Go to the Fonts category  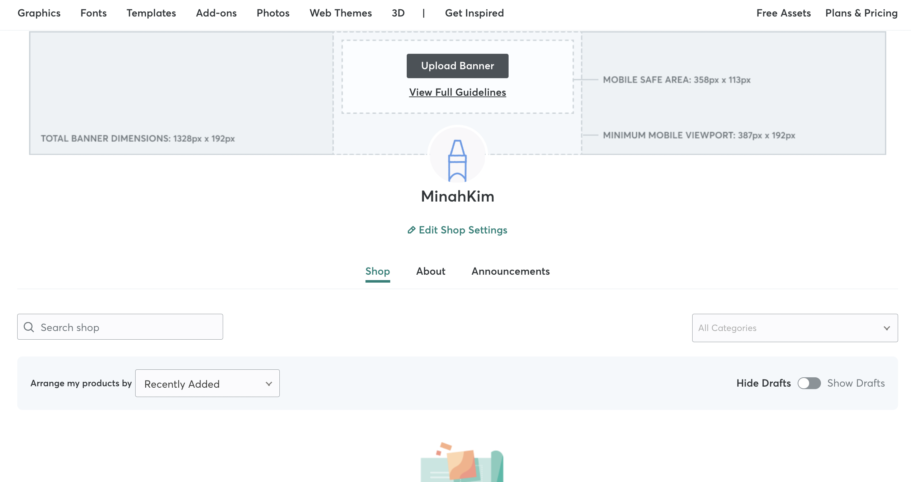pos(94,13)
